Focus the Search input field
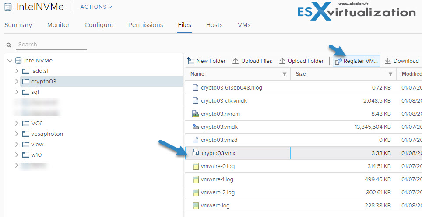Screen dimensions: 422x217 51,45
